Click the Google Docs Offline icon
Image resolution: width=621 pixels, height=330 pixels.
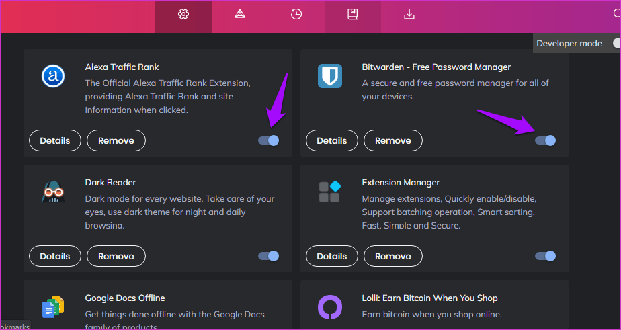[53, 307]
